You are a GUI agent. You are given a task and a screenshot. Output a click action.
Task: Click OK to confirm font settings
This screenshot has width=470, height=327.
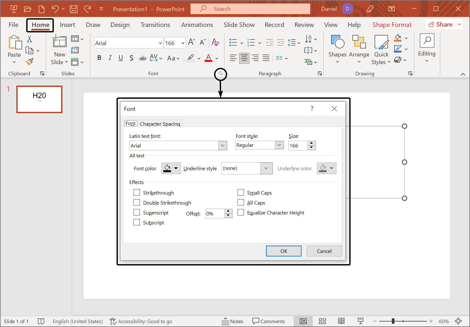[x=284, y=251]
